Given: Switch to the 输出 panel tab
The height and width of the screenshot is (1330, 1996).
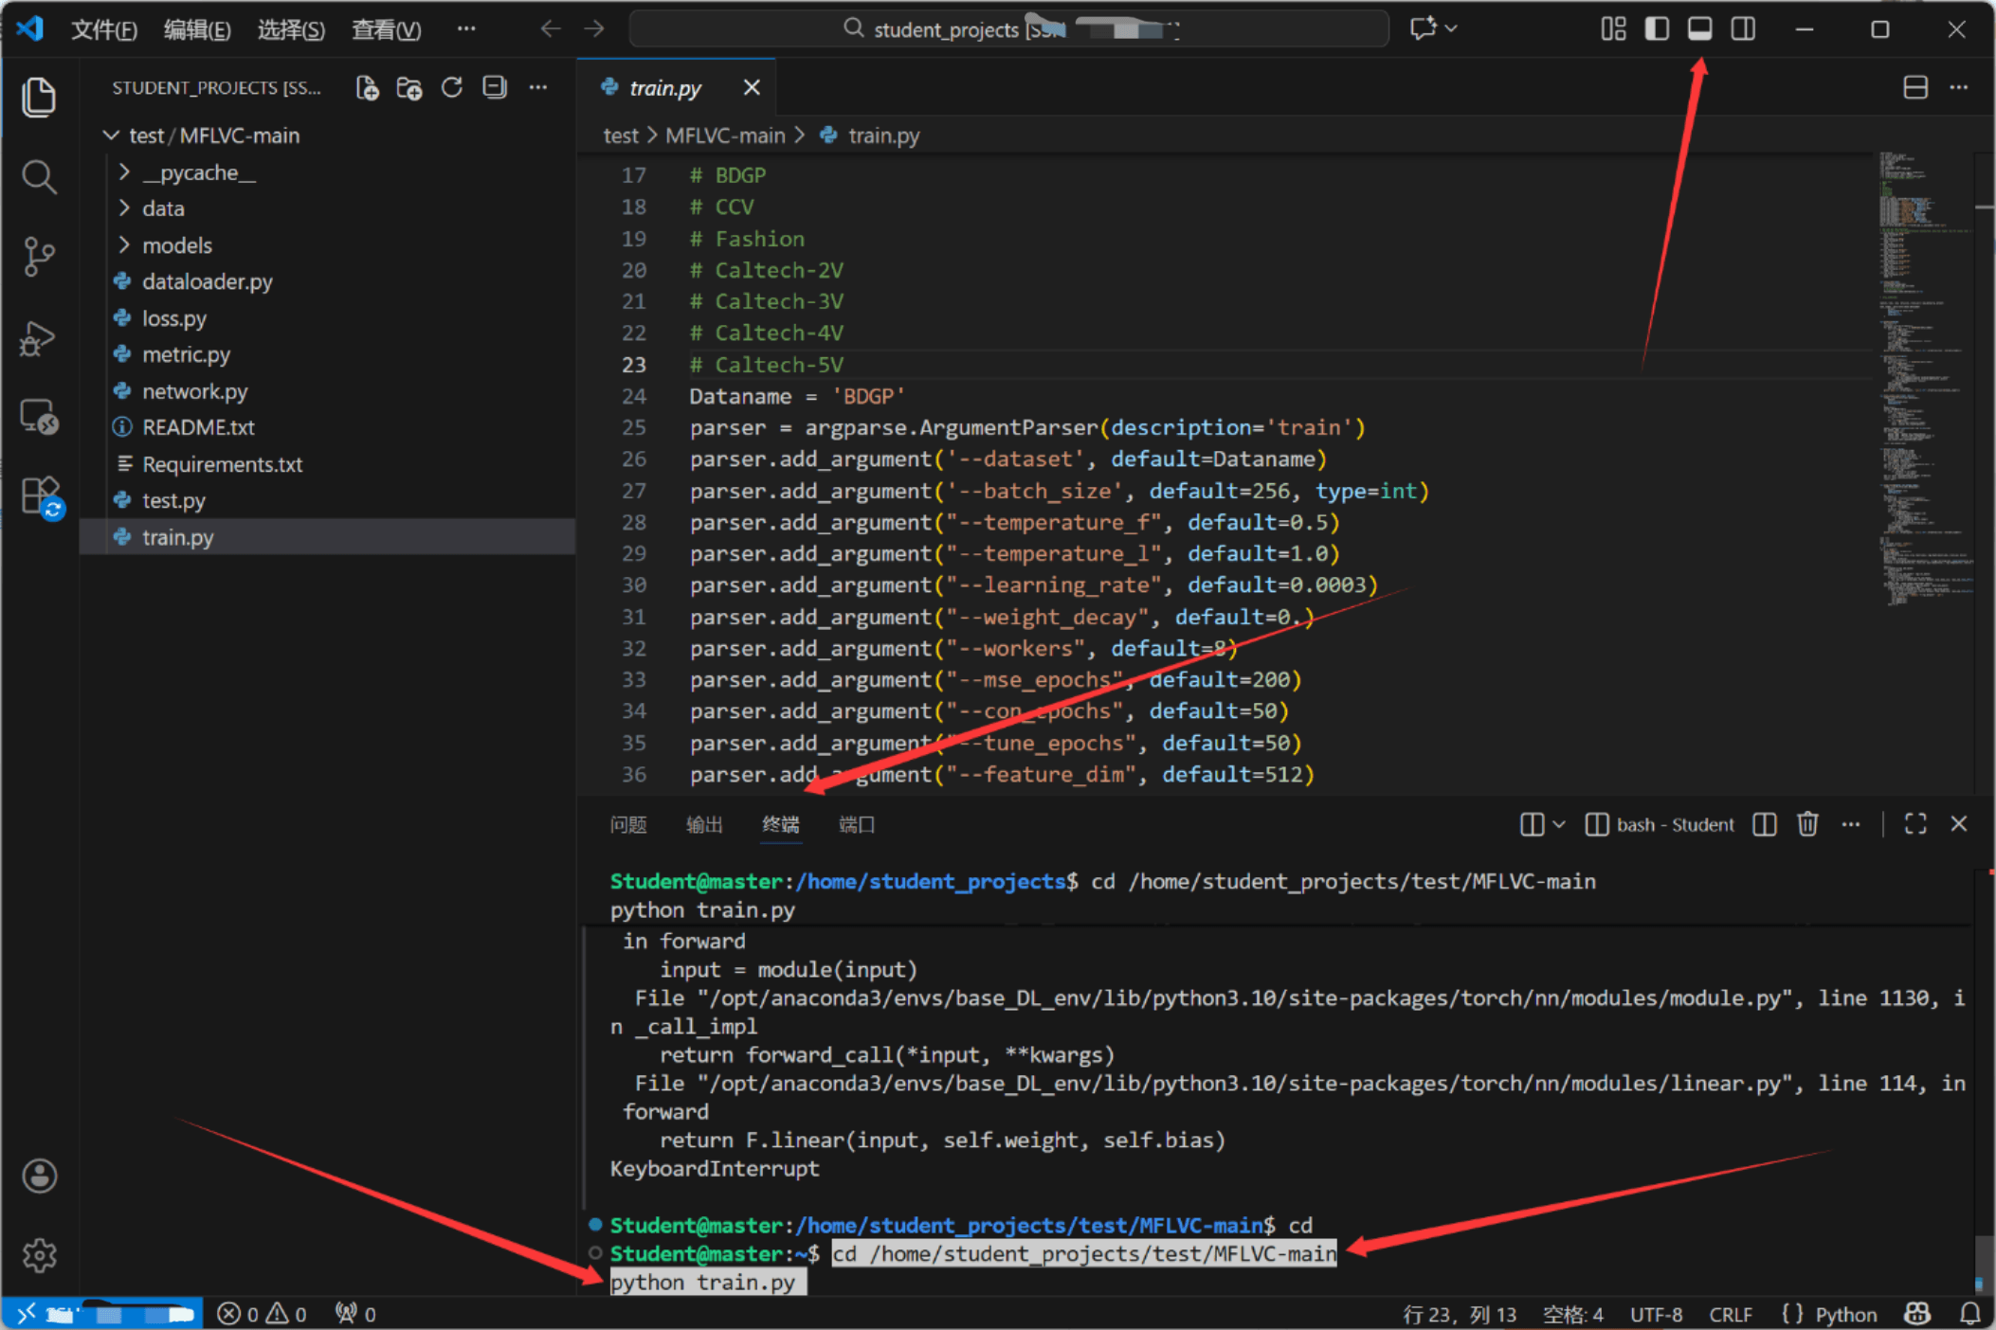Looking at the screenshot, I should tap(703, 824).
